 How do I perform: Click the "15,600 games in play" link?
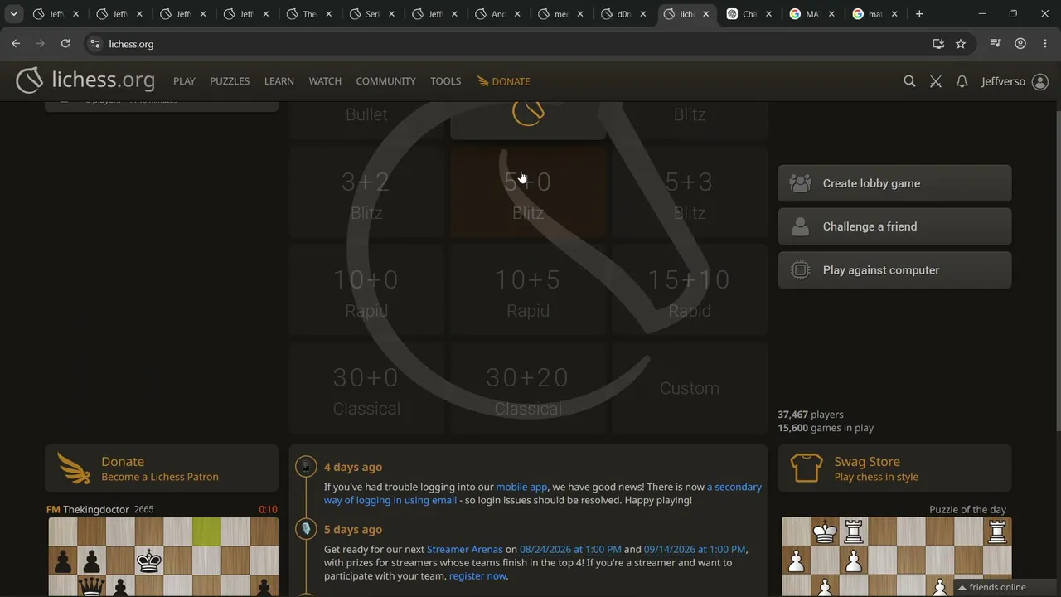click(826, 428)
